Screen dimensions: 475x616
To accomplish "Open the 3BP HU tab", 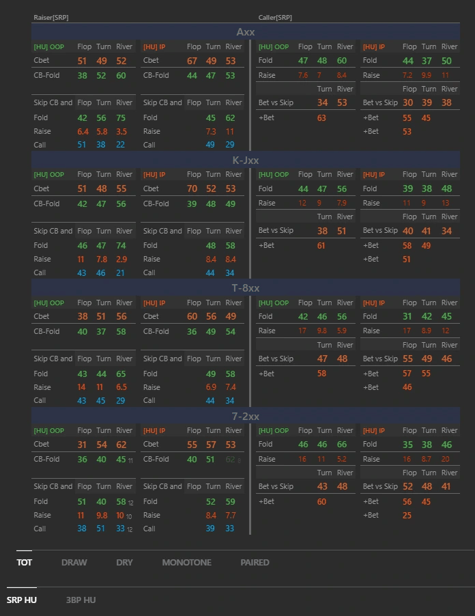I will coord(81,600).
